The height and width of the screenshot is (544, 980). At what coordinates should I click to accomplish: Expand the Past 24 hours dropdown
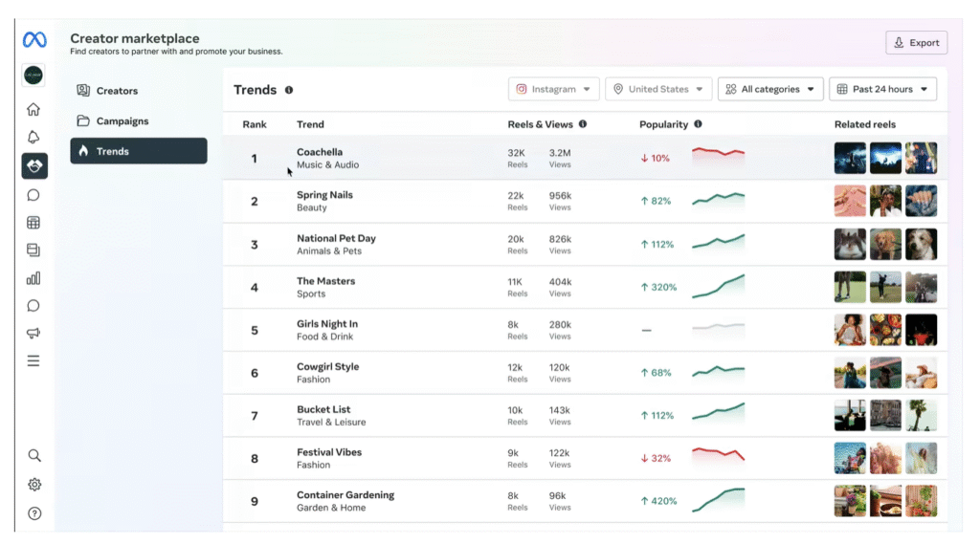pos(883,89)
